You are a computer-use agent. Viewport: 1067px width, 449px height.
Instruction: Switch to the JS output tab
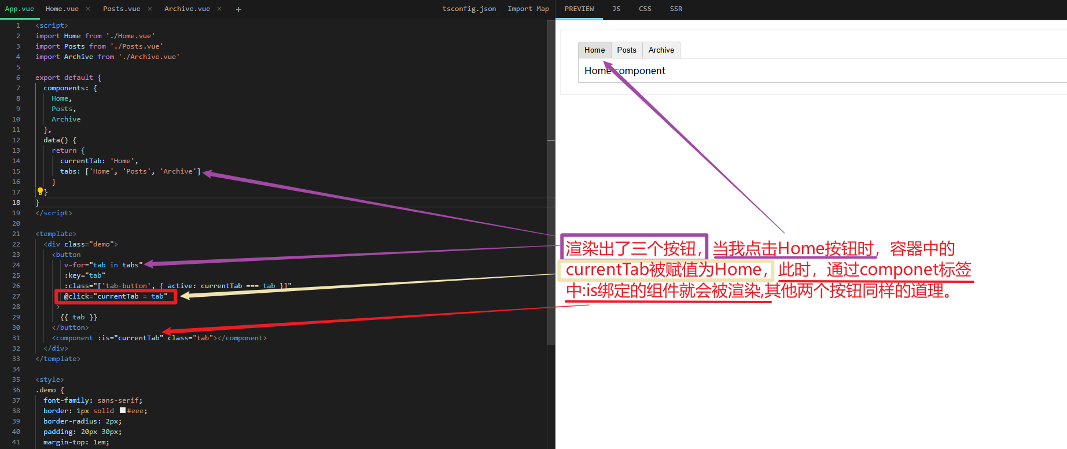616,9
